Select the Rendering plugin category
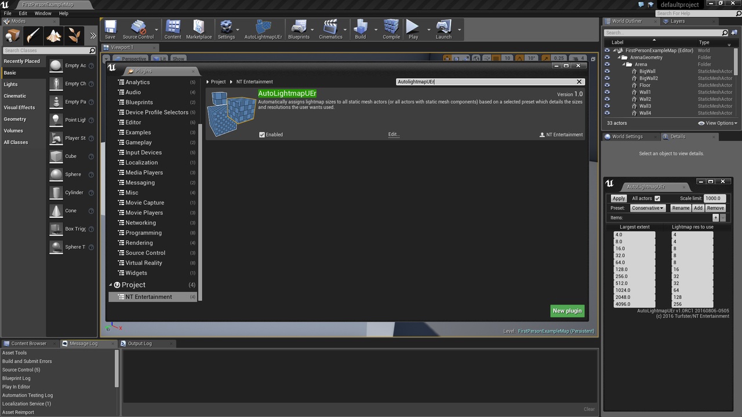This screenshot has width=742, height=417. click(x=139, y=243)
